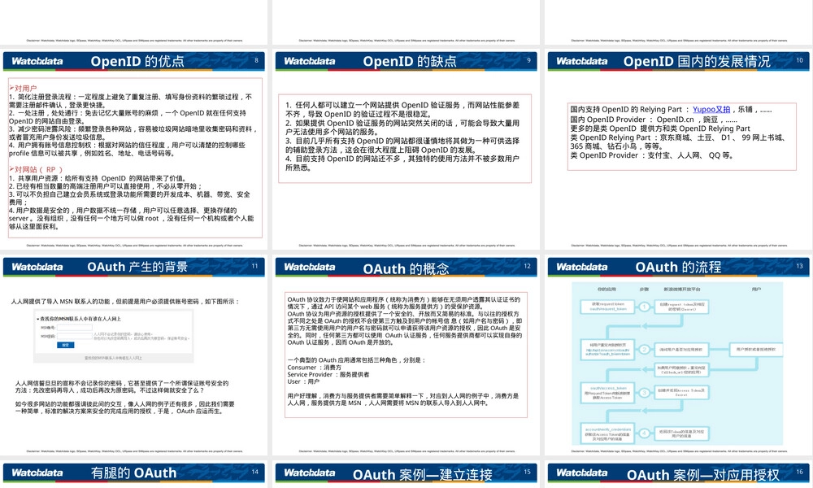Click the Watchdata logo on slide 9

click(310, 61)
